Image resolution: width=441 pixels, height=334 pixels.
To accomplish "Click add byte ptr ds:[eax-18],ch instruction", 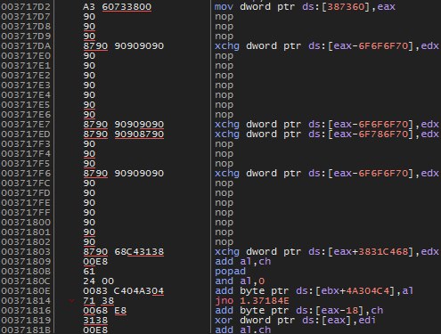I will tap(298, 311).
